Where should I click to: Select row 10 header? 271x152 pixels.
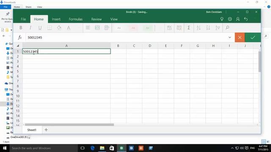click(18, 96)
